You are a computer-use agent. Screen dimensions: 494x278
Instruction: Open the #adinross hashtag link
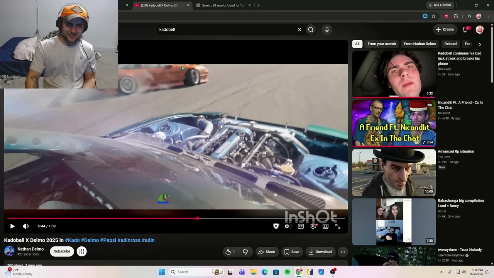coord(129,240)
